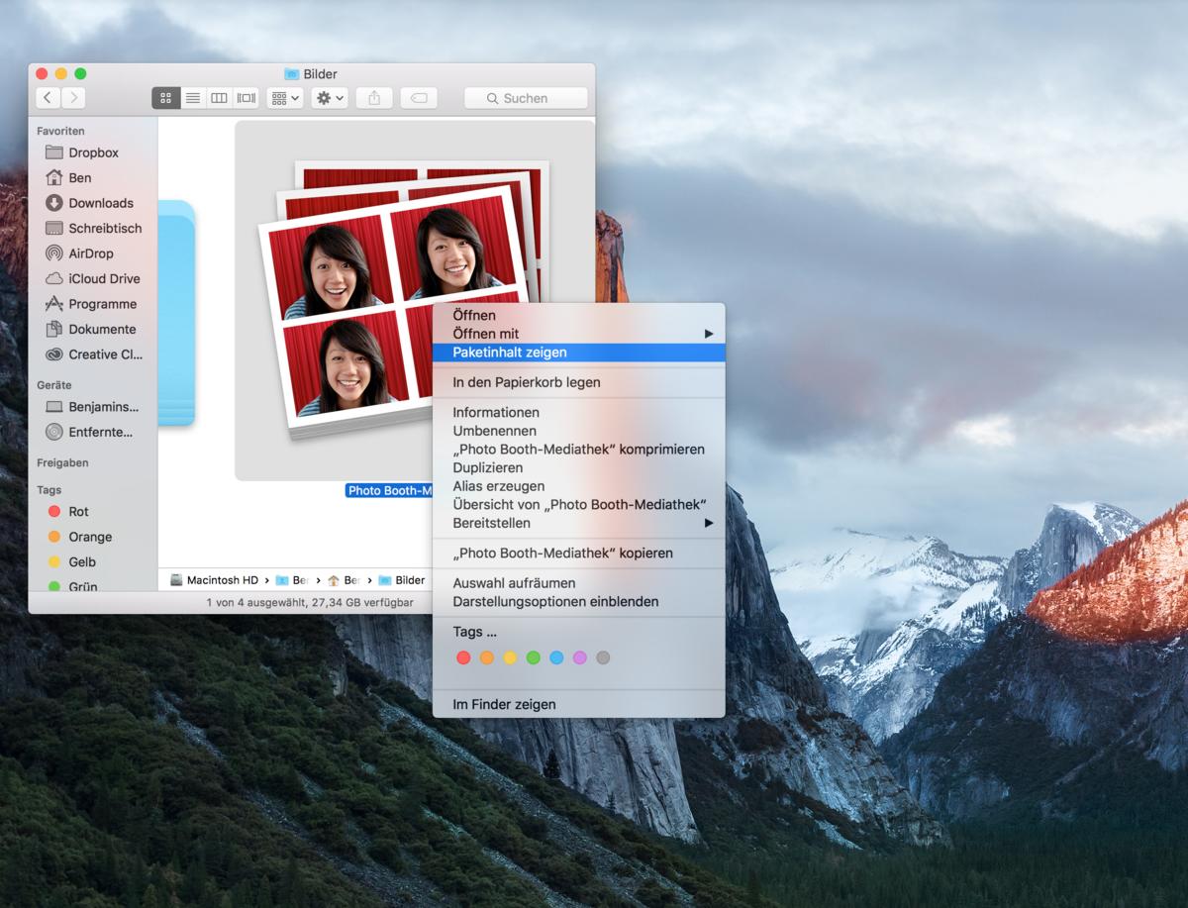Choose Umbenennen in the context menu

pos(579,431)
